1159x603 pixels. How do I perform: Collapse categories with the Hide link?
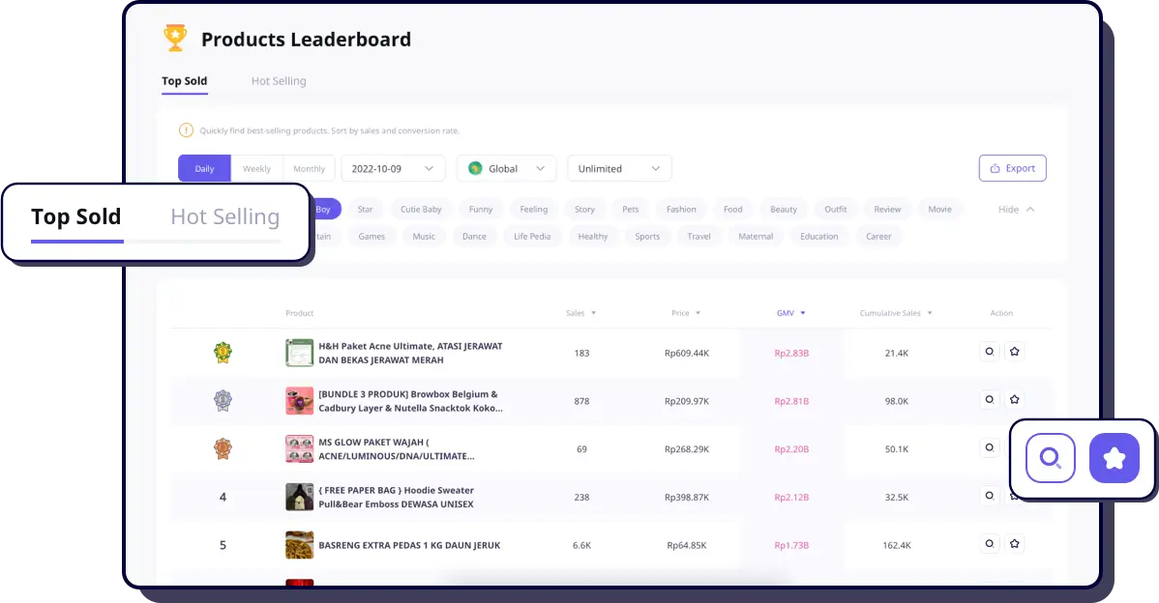[x=1016, y=209]
